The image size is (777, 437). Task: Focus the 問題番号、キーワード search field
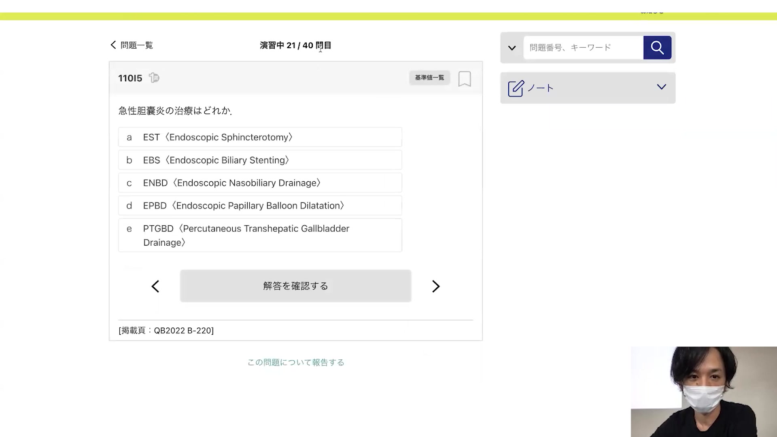583,48
